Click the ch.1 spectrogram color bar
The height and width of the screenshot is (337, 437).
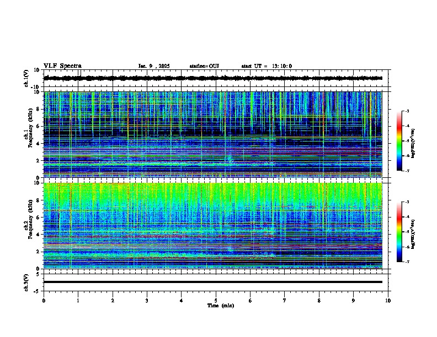399,141
